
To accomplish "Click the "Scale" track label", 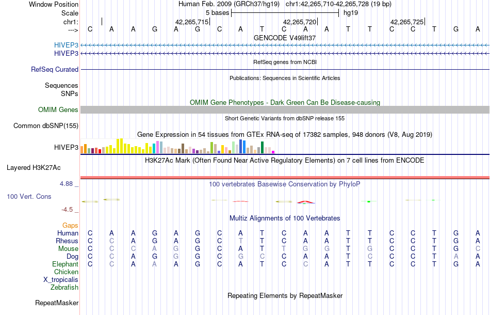I will (x=70, y=13).
